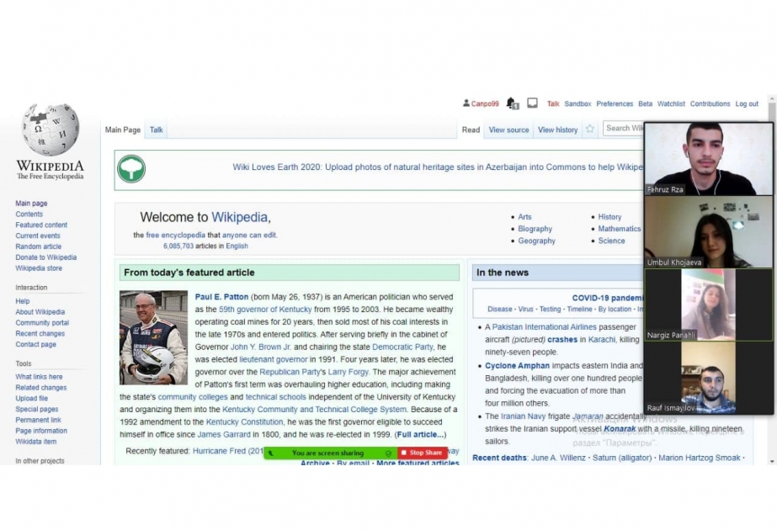Go to Featured content in the sidebar
Screen dimensions: 777x530
pyautogui.click(x=41, y=225)
